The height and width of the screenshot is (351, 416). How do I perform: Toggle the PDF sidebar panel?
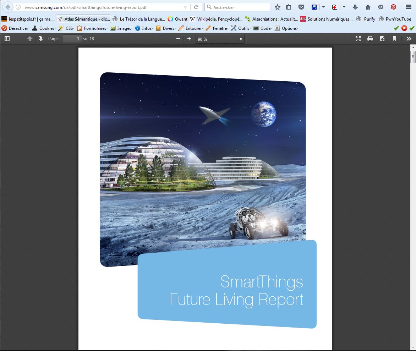(7, 39)
